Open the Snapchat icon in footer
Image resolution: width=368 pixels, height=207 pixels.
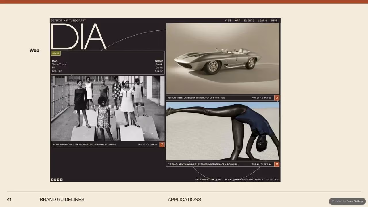click(x=52, y=179)
